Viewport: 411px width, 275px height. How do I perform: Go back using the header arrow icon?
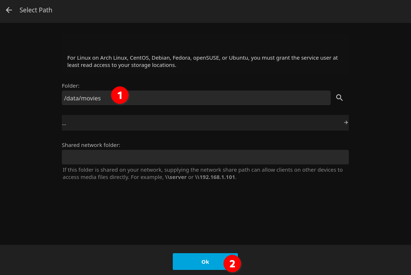pos(9,10)
